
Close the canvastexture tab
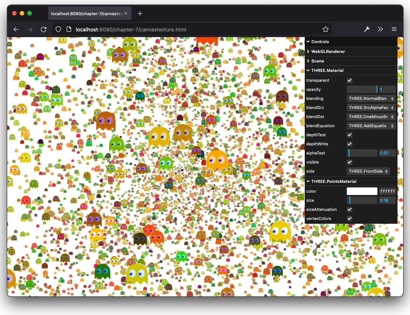click(126, 13)
